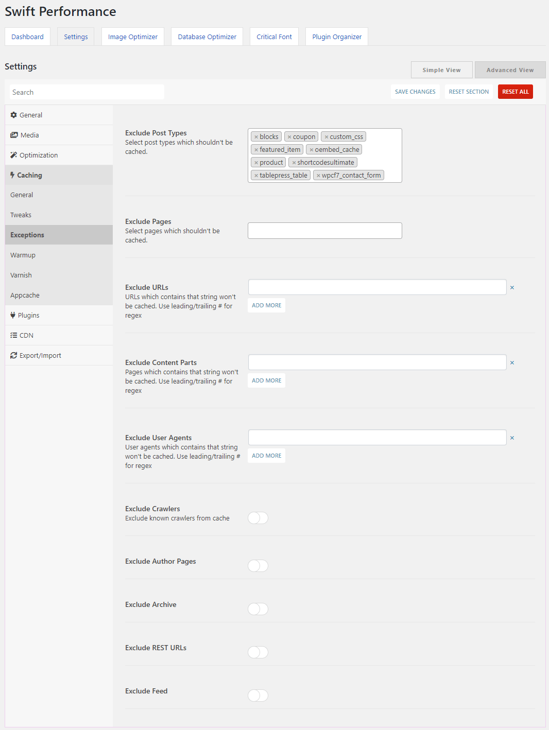The width and height of the screenshot is (549, 730).
Task: Remove the blocks tag from excluded post types
Action: coord(256,137)
